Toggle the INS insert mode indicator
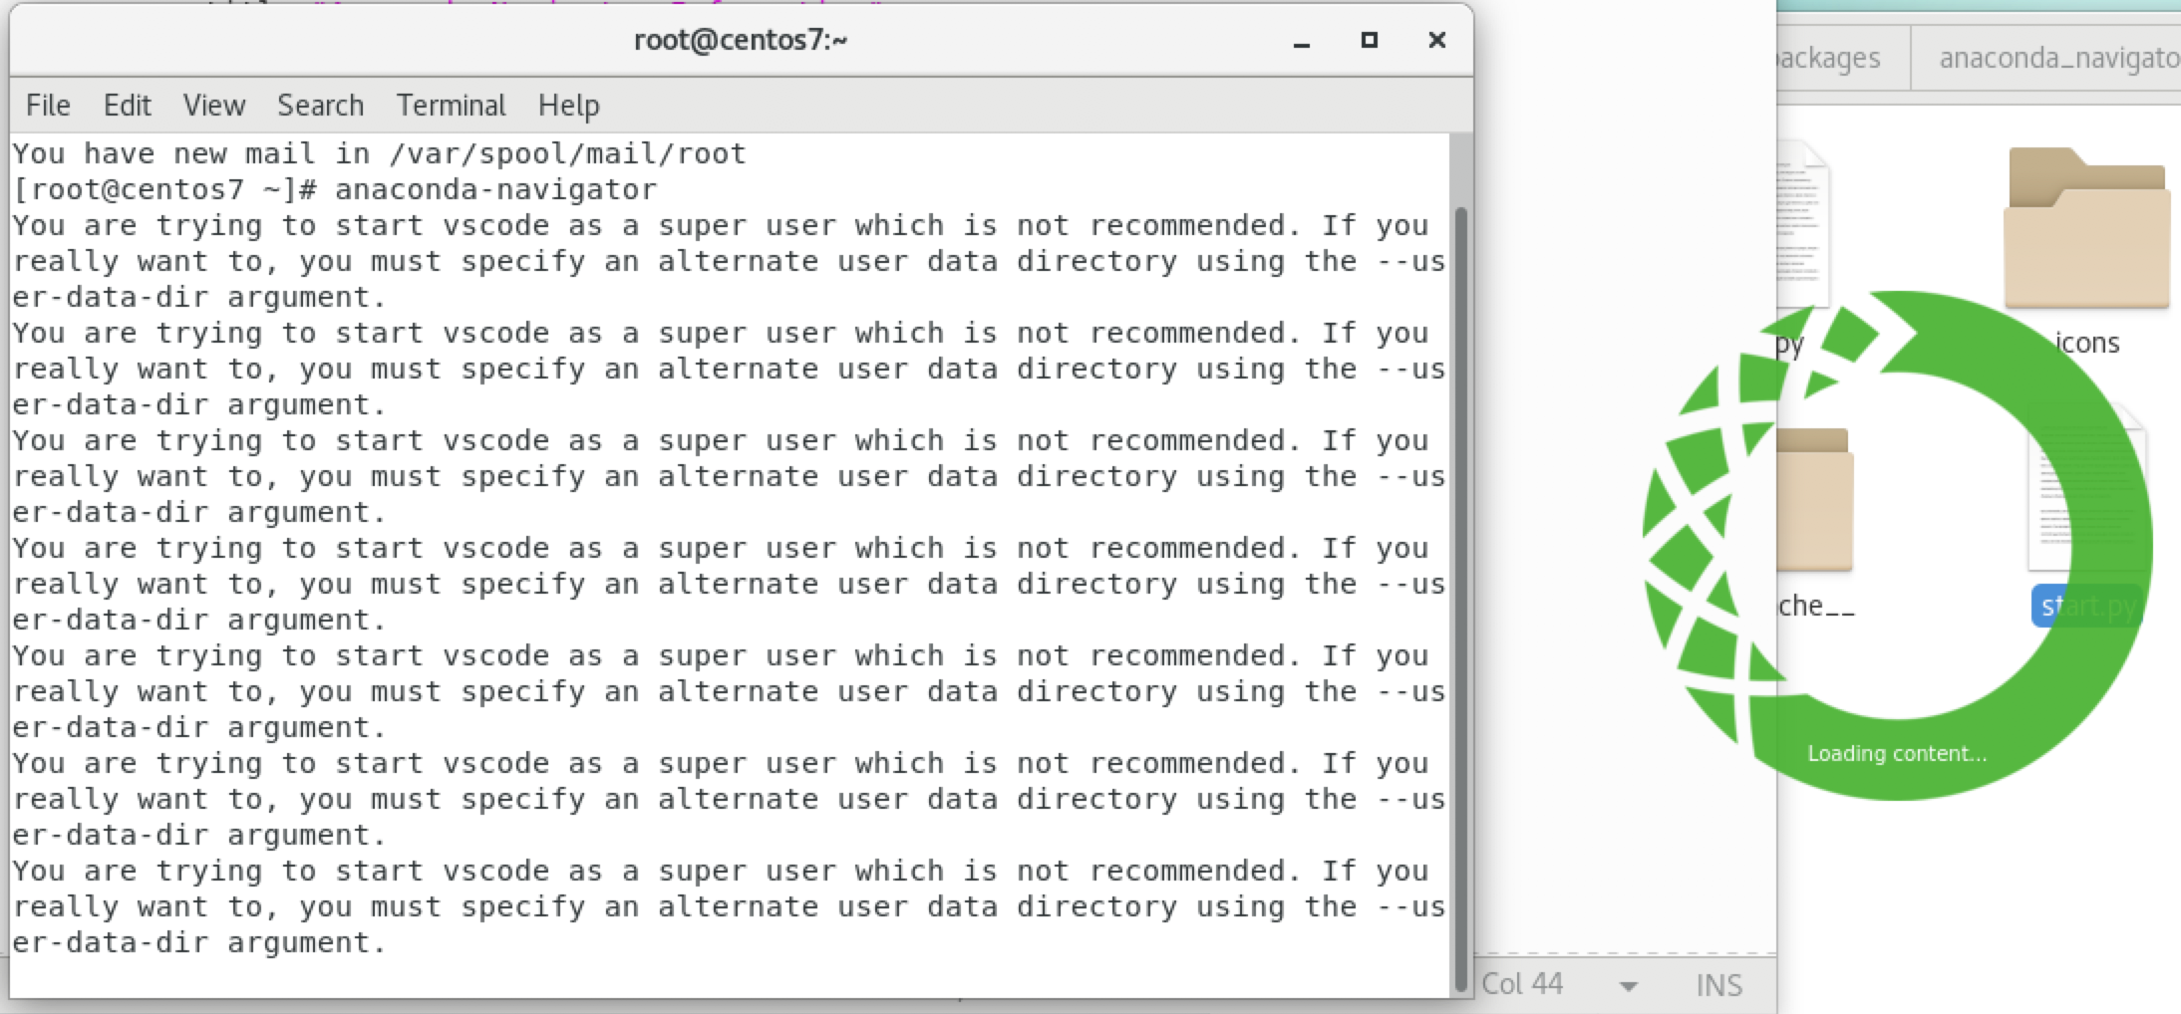This screenshot has height=1014, width=2181. [x=1717, y=984]
